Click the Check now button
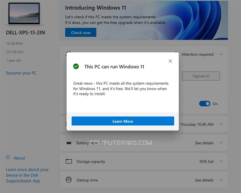241x193 pixels. coord(81,32)
